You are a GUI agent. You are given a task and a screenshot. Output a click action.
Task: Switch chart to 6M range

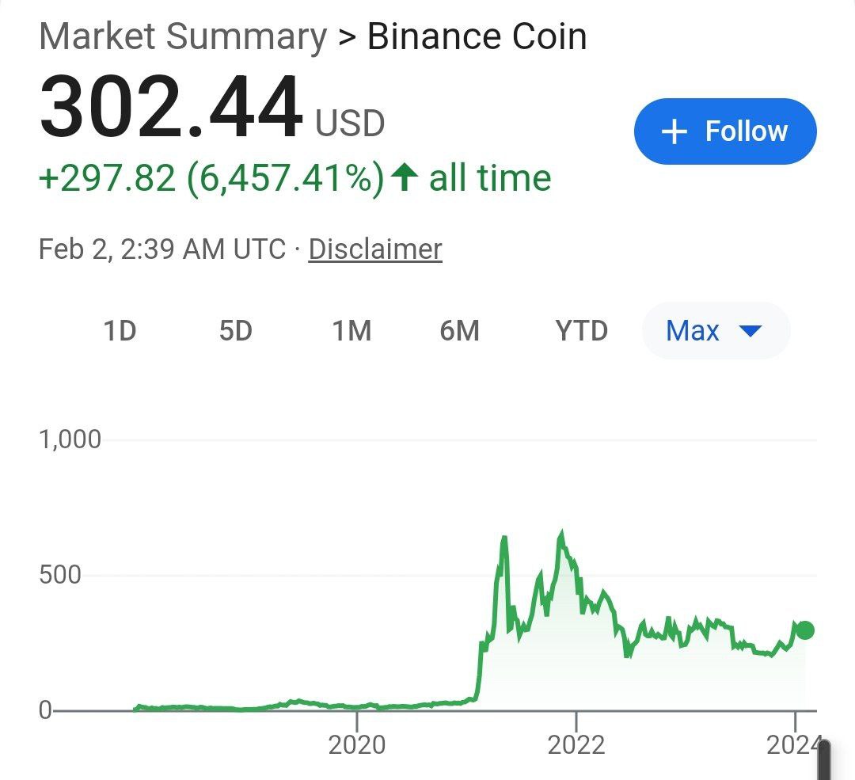[x=460, y=330]
